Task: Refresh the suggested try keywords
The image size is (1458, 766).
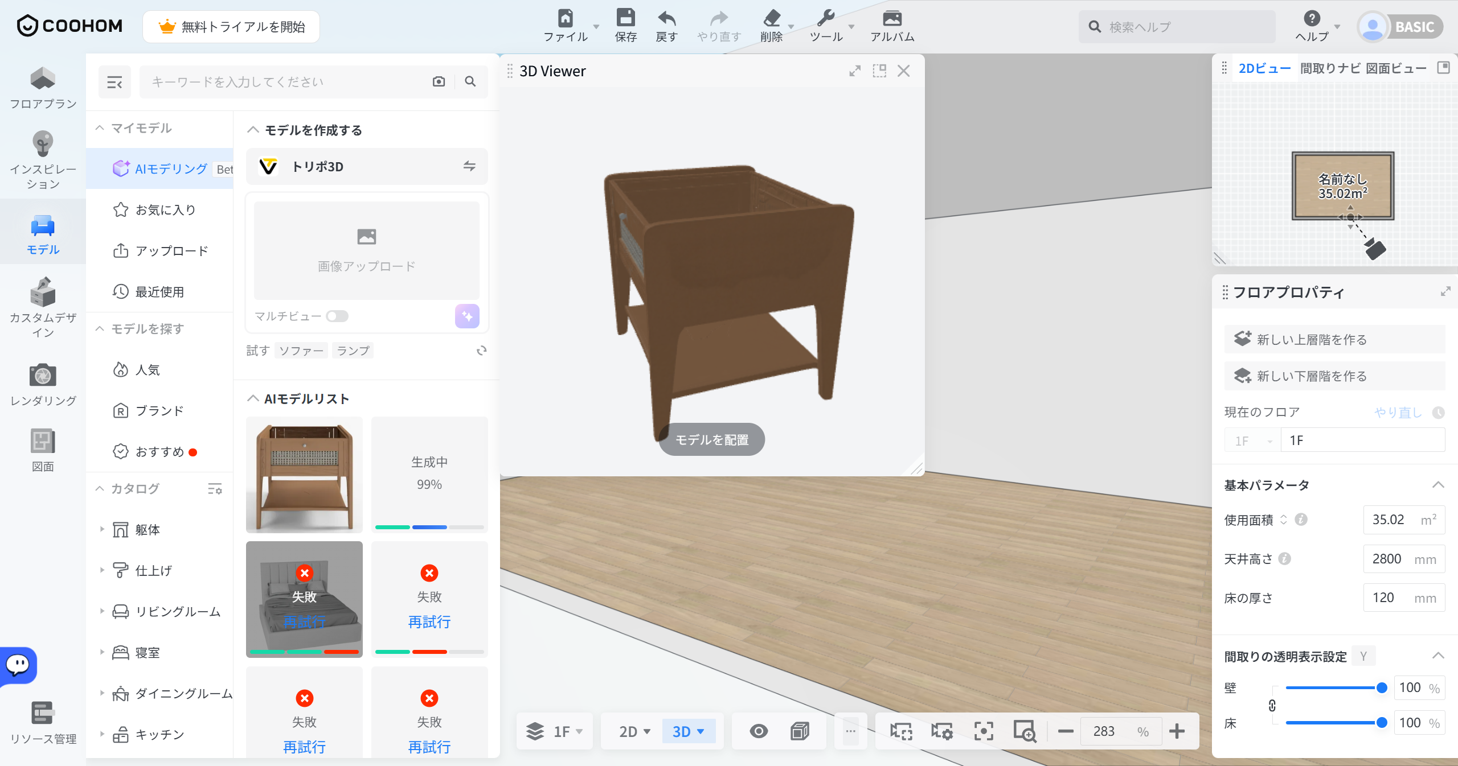Action: (x=482, y=351)
